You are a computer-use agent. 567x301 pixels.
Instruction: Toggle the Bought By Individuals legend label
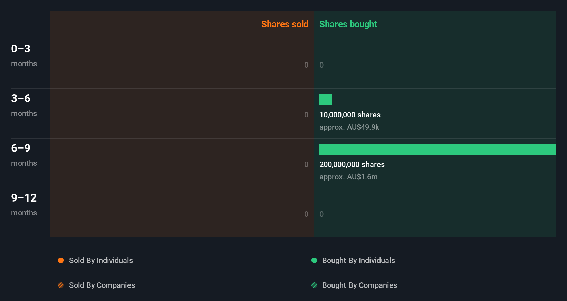358,260
